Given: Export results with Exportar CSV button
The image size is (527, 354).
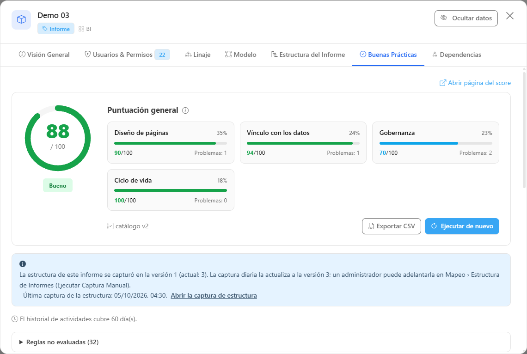Looking at the screenshot, I should click(391, 226).
